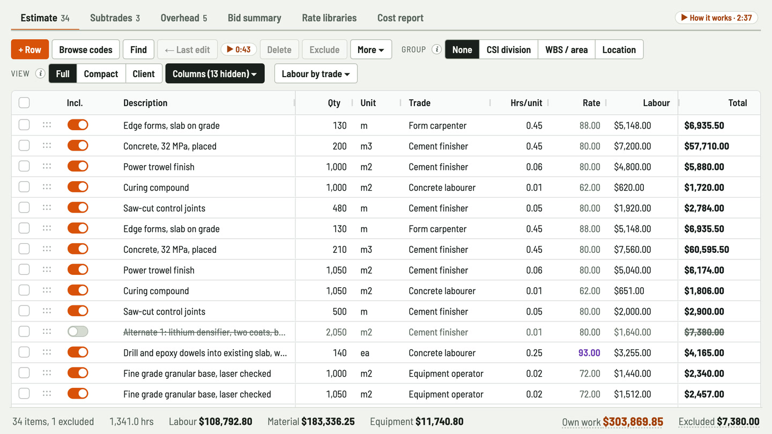772x434 pixels.
Task: Grab the drag handle for Power trowel finish 1,000 m2 row
Action: click(47, 167)
